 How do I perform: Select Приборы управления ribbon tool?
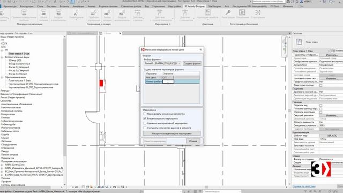point(94,16)
